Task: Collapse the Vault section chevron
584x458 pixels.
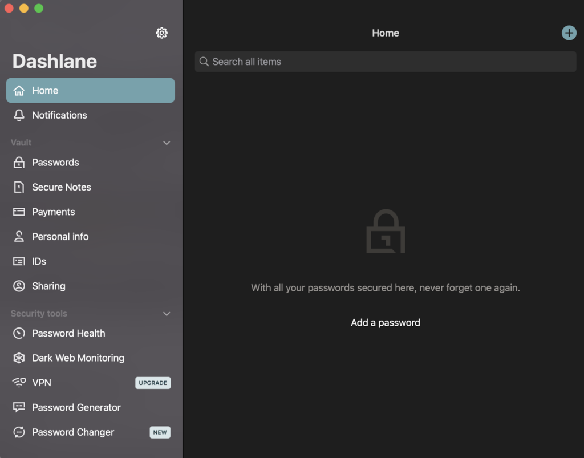Action: (167, 143)
